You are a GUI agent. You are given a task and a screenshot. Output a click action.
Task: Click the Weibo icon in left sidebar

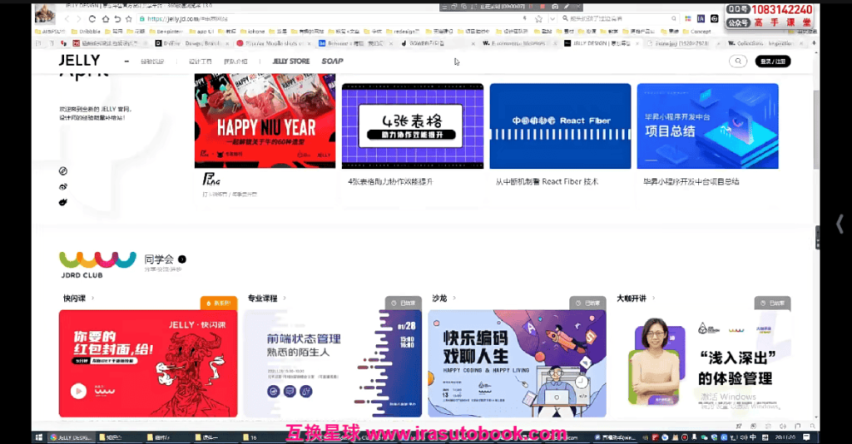pos(63,187)
